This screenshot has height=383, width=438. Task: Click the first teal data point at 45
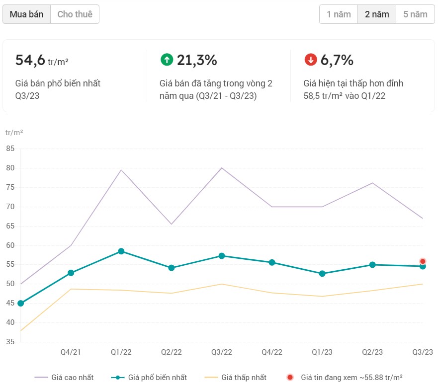pyautogui.click(x=20, y=304)
